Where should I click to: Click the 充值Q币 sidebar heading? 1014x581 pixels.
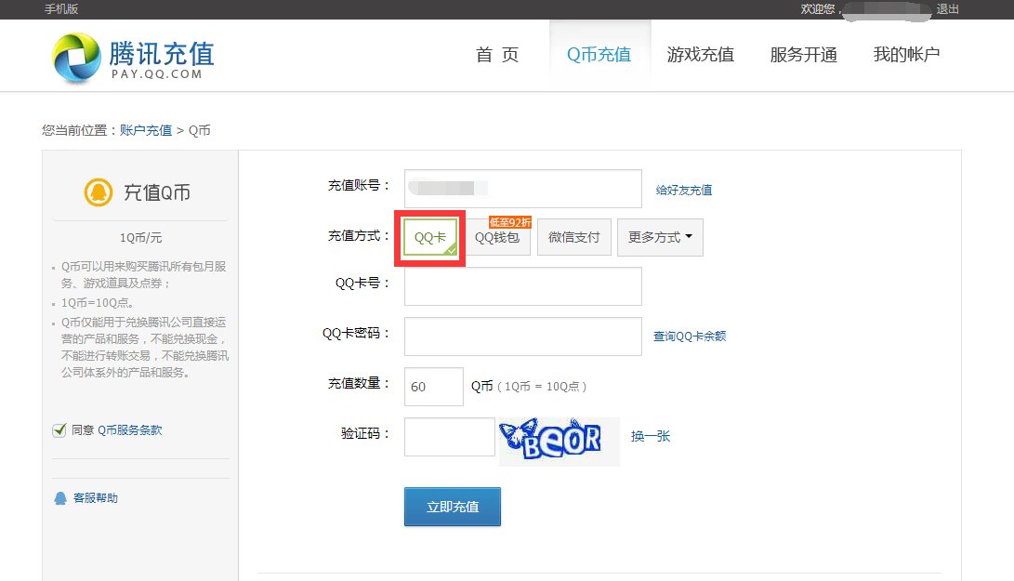[x=156, y=192]
